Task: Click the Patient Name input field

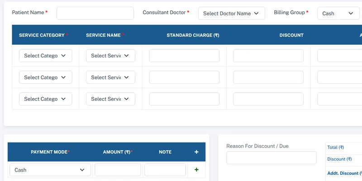Action: pos(95,13)
